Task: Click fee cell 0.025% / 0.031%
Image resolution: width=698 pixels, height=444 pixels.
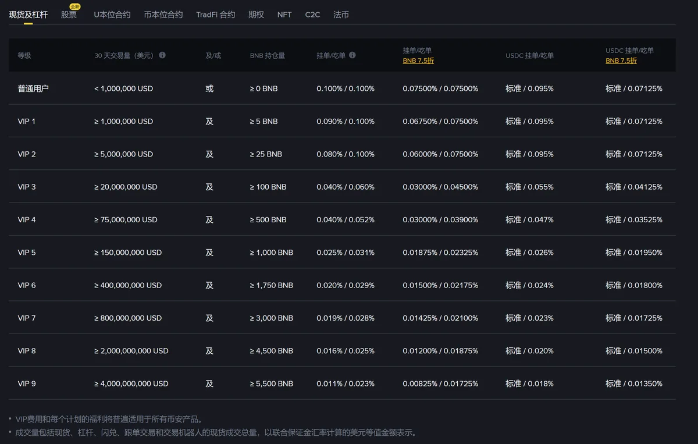Action: 346,253
